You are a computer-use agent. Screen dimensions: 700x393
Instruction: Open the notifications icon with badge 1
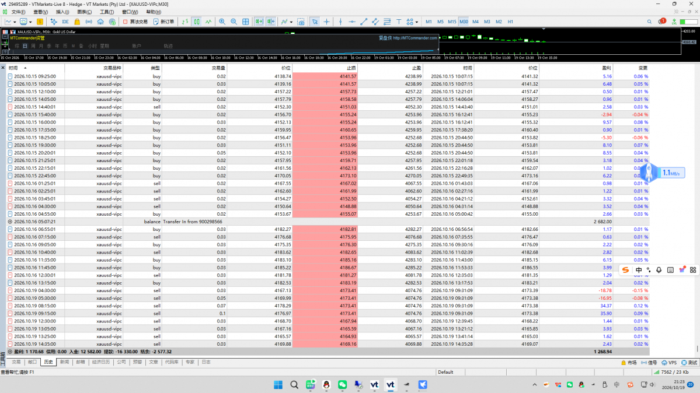pyautogui.click(x=661, y=22)
